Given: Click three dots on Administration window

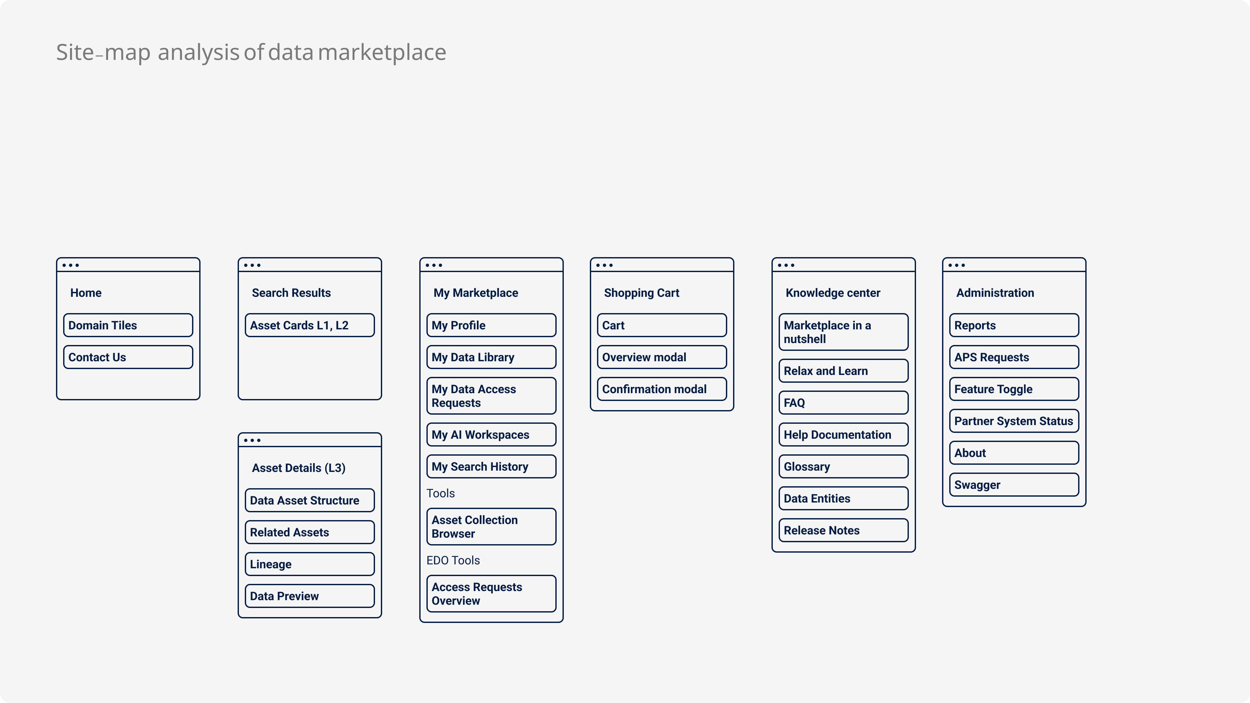Looking at the screenshot, I should [x=957, y=265].
